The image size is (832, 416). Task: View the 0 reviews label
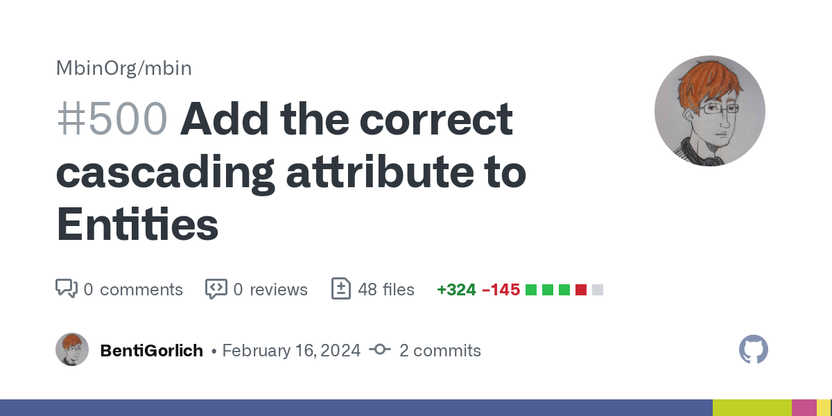tap(270, 289)
